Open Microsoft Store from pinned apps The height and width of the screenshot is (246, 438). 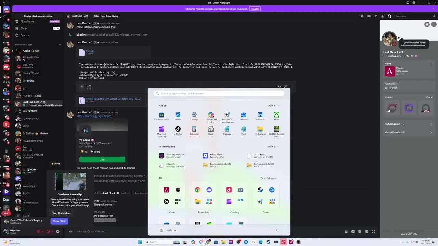[x=161, y=116]
